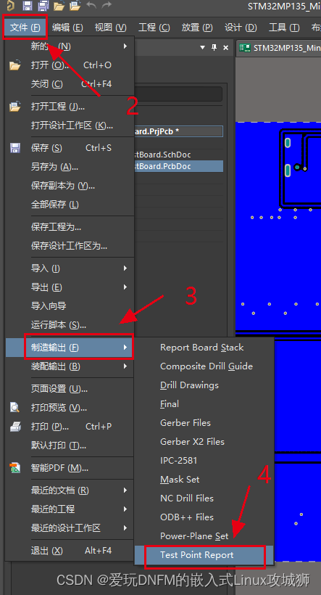Click the project folder icon beside 打开工程
Image resolution: width=321 pixels, height=595 pixels.
coord(14,107)
